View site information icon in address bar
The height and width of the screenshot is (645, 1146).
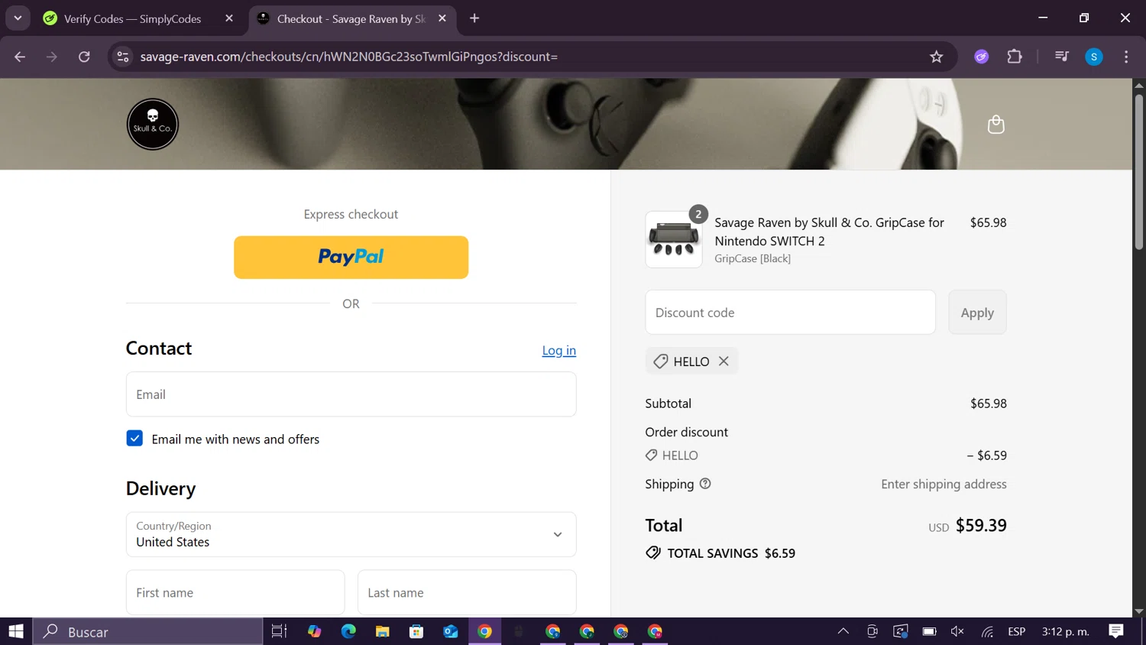point(123,57)
